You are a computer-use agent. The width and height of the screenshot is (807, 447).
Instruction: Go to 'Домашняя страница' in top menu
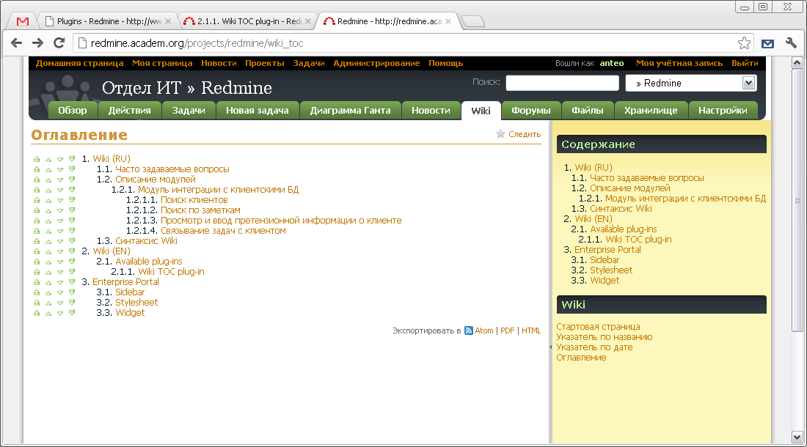click(x=80, y=63)
